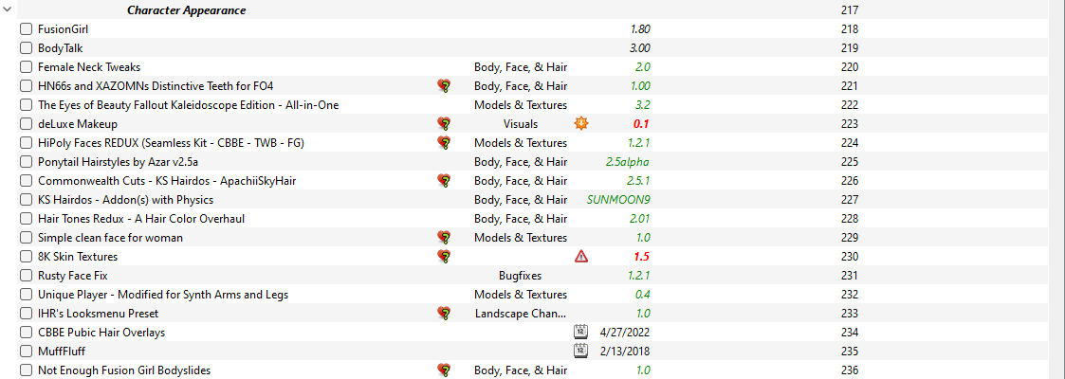The width and height of the screenshot is (1065, 379).
Task: Tick the BodyTalk checkbox
Action: [26, 48]
